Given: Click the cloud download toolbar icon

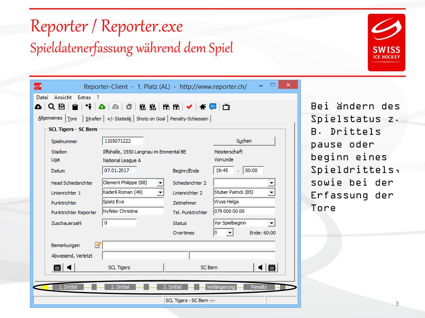Looking at the screenshot, I should click(38, 107).
